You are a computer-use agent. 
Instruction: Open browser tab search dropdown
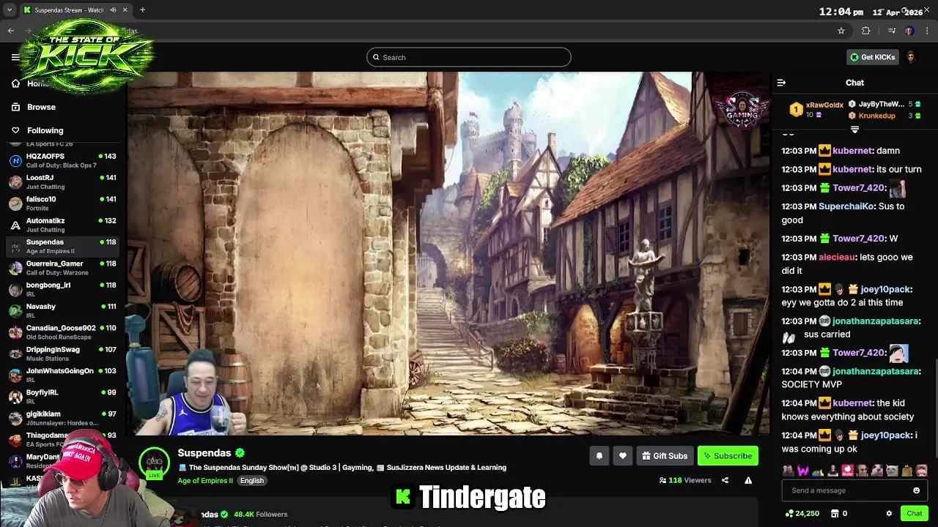9,10
